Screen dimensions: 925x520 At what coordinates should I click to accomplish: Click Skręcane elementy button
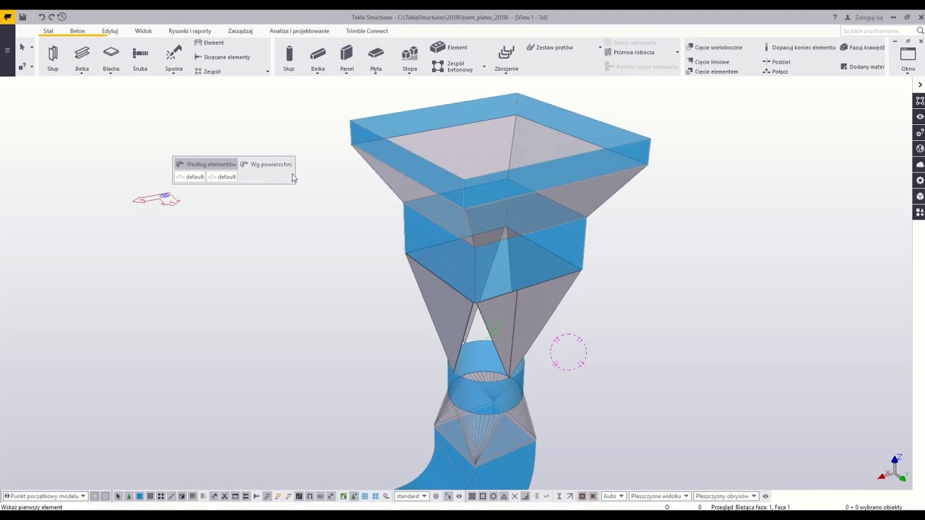click(222, 57)
